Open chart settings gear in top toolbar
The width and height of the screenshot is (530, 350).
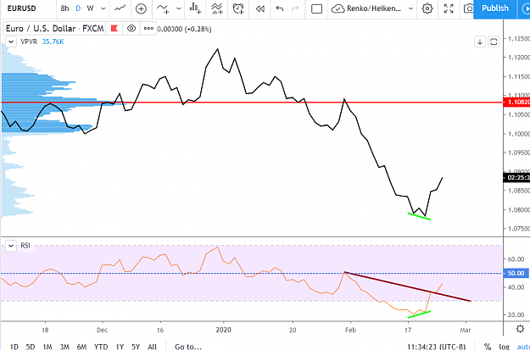[x=427, y=8]
